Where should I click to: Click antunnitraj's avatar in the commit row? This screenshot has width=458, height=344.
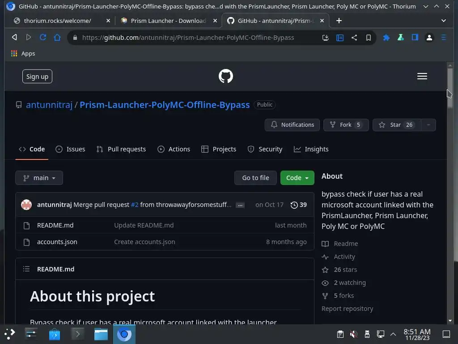[x=26, y=204]
